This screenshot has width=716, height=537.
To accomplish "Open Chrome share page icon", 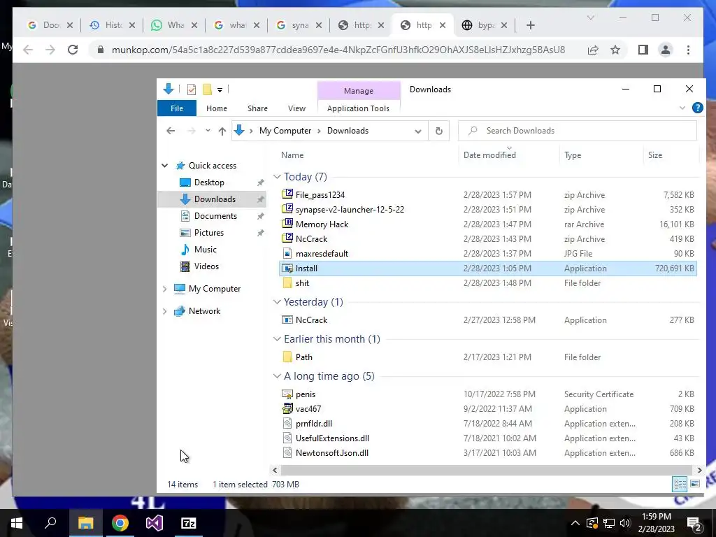I will [x=593, y=50].
